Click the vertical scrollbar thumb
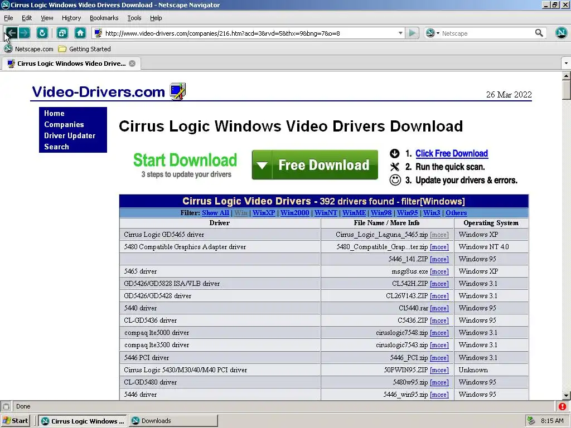Image resolution: width=571 pixels, height=428 pixels. (x=566, y=90)
